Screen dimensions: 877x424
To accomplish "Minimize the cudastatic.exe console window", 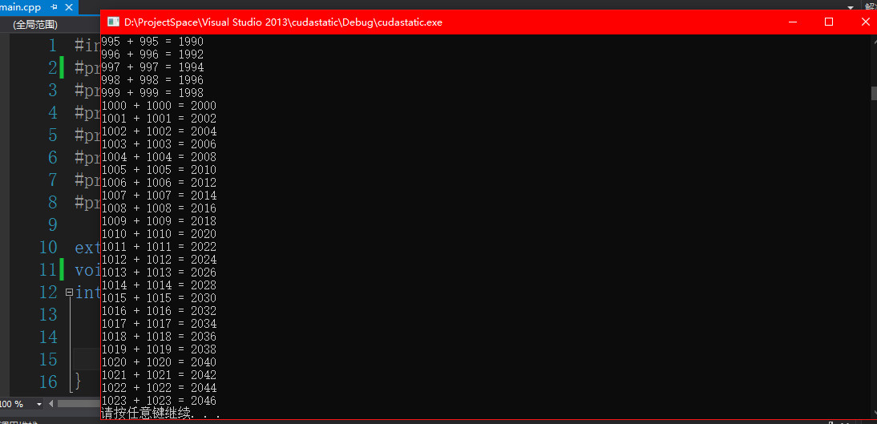I will click(793, 22).
